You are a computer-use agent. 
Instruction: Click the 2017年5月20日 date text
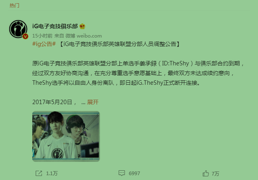52,102
